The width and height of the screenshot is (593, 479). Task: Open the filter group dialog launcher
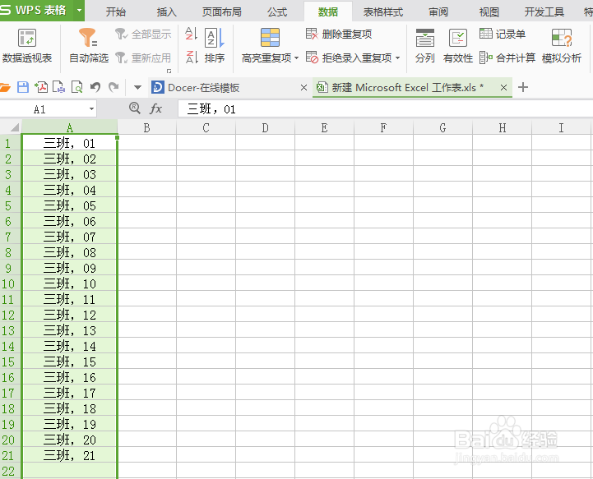pyautogui.click(x=169, y=71)
